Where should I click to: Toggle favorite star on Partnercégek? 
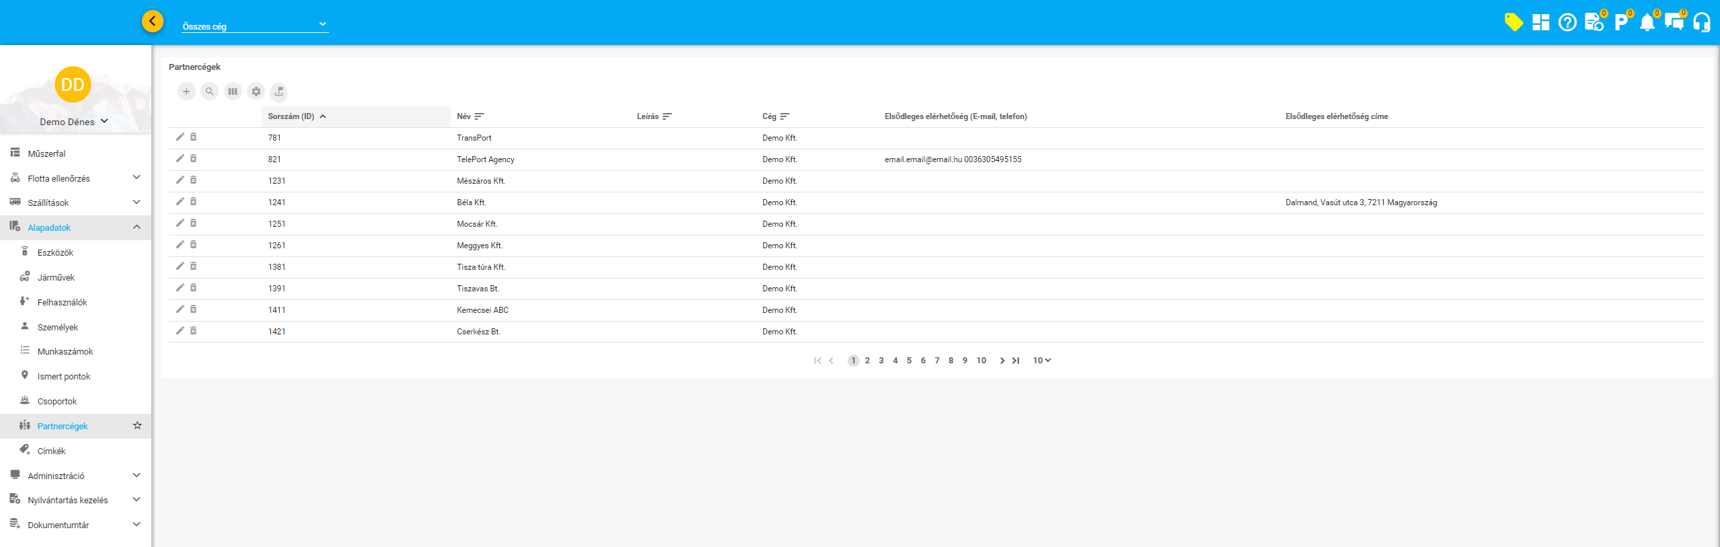[x=137, y=426]
